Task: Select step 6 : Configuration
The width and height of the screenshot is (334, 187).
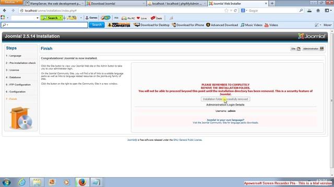Action: click(x=16, y=92)
